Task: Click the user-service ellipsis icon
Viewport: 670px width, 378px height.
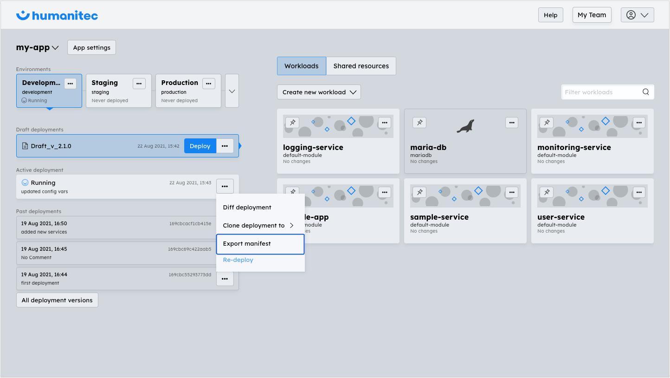Action: 638,192
